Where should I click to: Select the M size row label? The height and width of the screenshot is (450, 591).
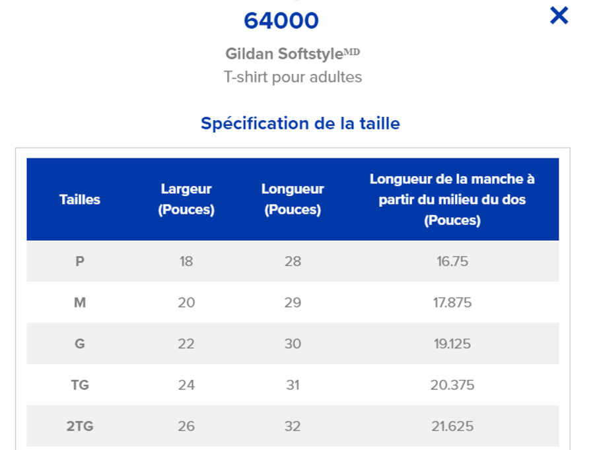pyautogui.click(x=80, y=303)
